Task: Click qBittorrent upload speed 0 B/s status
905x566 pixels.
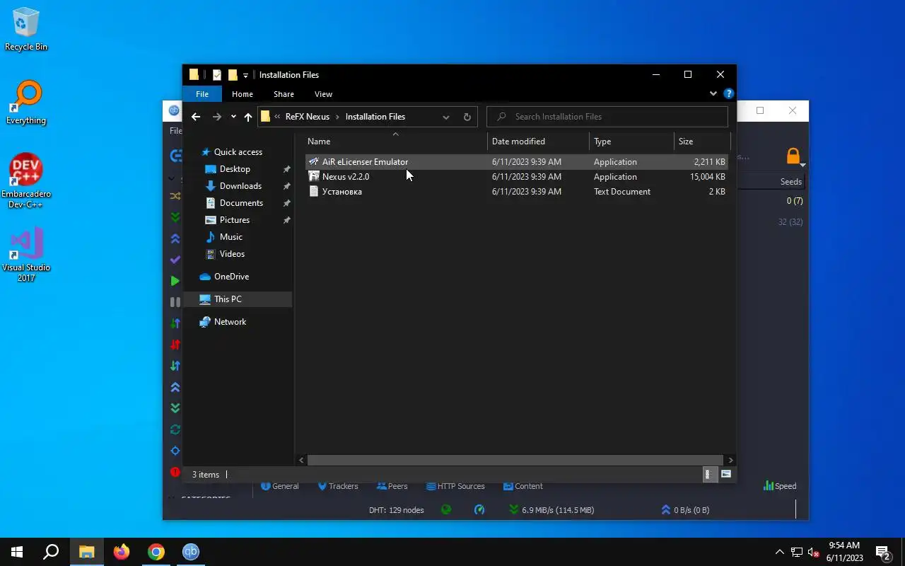Action: pyautogui.click(x=685, y=509)
